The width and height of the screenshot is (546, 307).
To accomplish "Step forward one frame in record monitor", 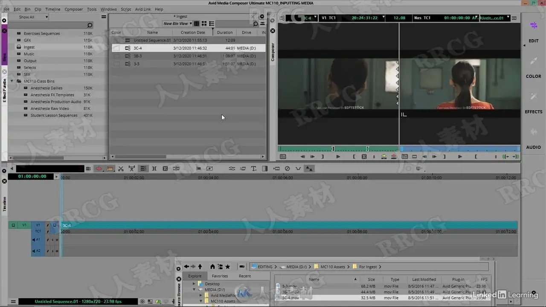I will (434, 157).
